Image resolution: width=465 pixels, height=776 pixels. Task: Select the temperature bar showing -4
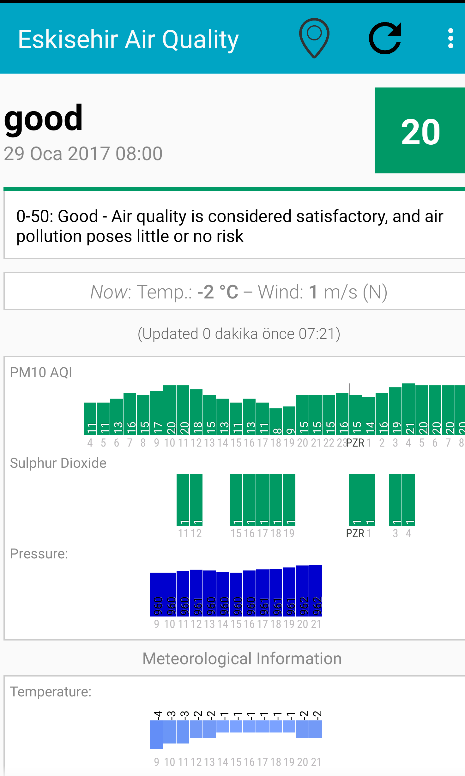(x=156, y=734)
